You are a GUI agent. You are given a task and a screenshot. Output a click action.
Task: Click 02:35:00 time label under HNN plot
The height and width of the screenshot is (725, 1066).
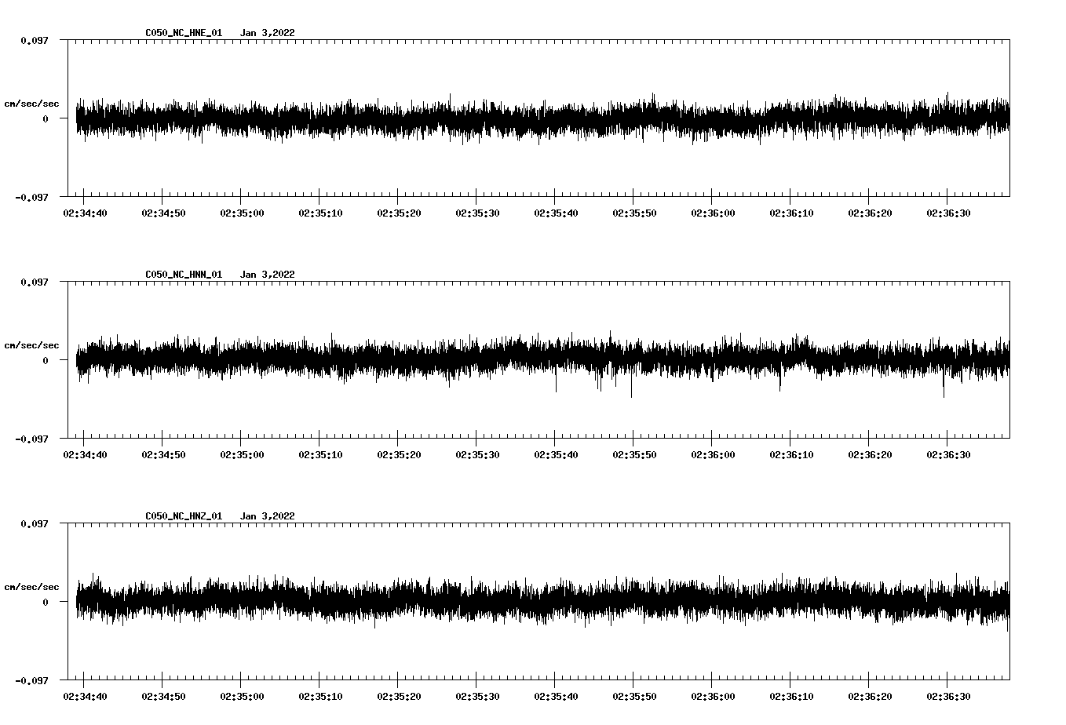pyautogui.click(x=242, y=455)
